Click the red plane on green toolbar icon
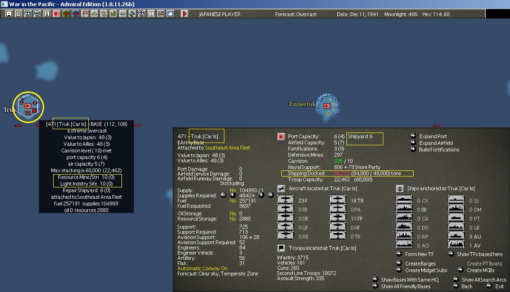The image size is (510, 292). pos(65,14)
